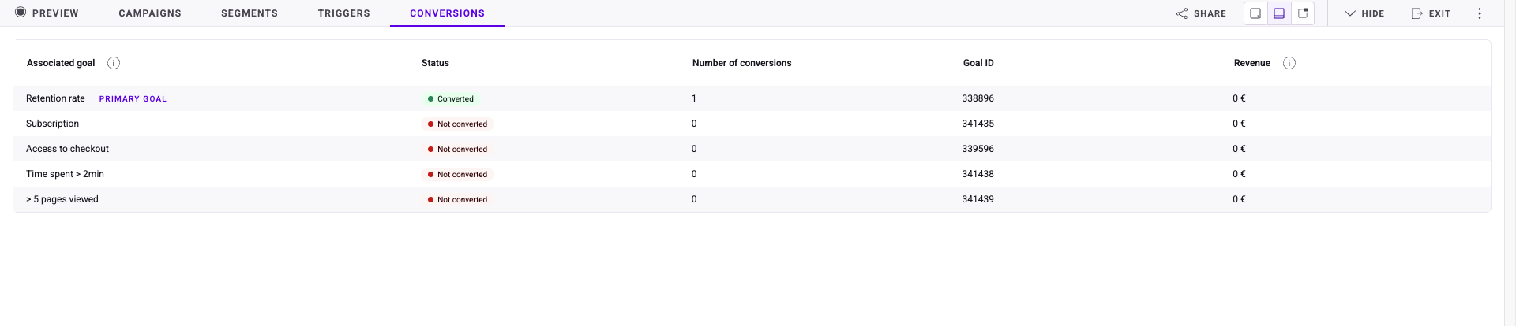Click the Share icon in the toolbar
This screenshot has width=1516, height=326.
pos(1182,13)
